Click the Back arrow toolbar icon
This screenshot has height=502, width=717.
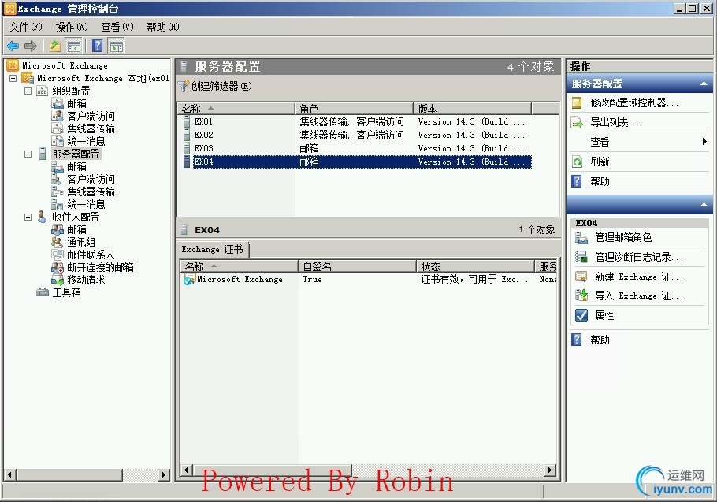(x=13, y=46)
